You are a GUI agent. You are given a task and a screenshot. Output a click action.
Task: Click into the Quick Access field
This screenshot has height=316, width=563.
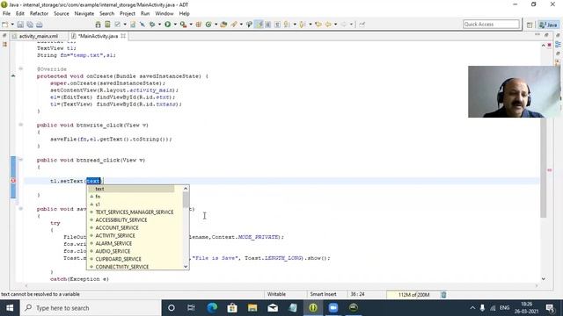tap(491, 25)
